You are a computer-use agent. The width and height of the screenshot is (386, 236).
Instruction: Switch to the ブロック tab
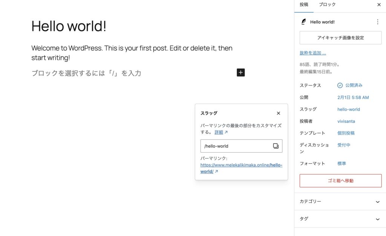[327, 5]
